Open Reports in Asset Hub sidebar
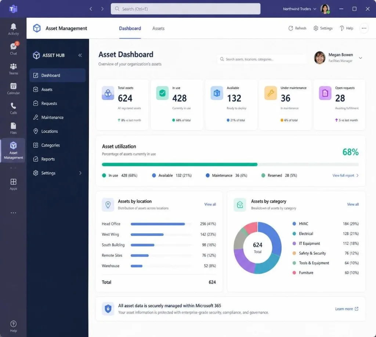The image size is (376, 337). tap(58, 159)
